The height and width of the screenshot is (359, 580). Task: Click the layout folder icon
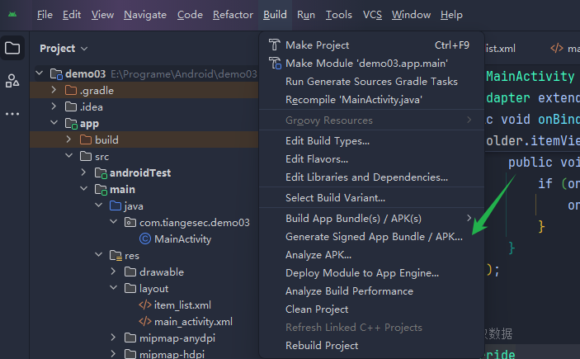[130, 288]
